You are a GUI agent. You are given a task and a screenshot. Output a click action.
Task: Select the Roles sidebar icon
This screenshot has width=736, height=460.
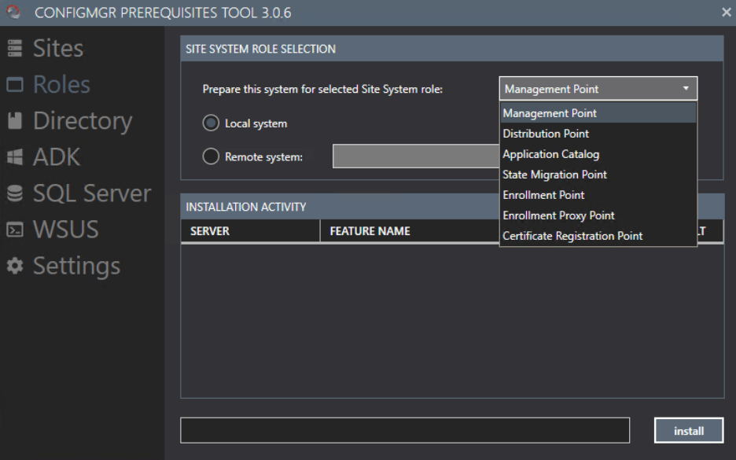[14, 83]
